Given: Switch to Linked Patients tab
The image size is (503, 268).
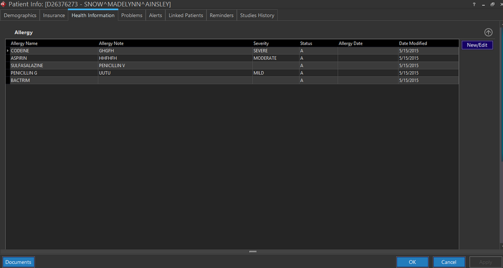Looking at the screenshot, I should [186, 15].
